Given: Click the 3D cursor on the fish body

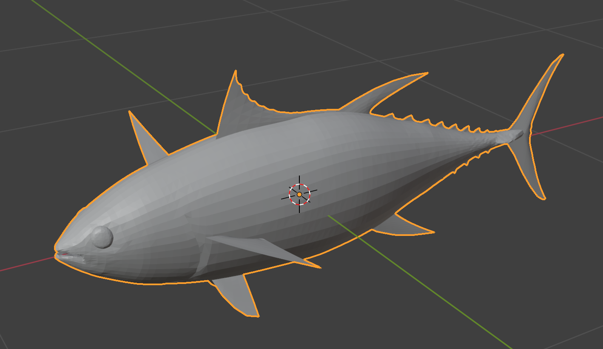Looking at the screenshot, I should coord(299,194).
